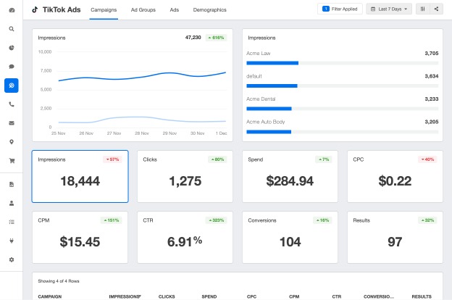Click the share icon in top bar

[x=436, y=9]
